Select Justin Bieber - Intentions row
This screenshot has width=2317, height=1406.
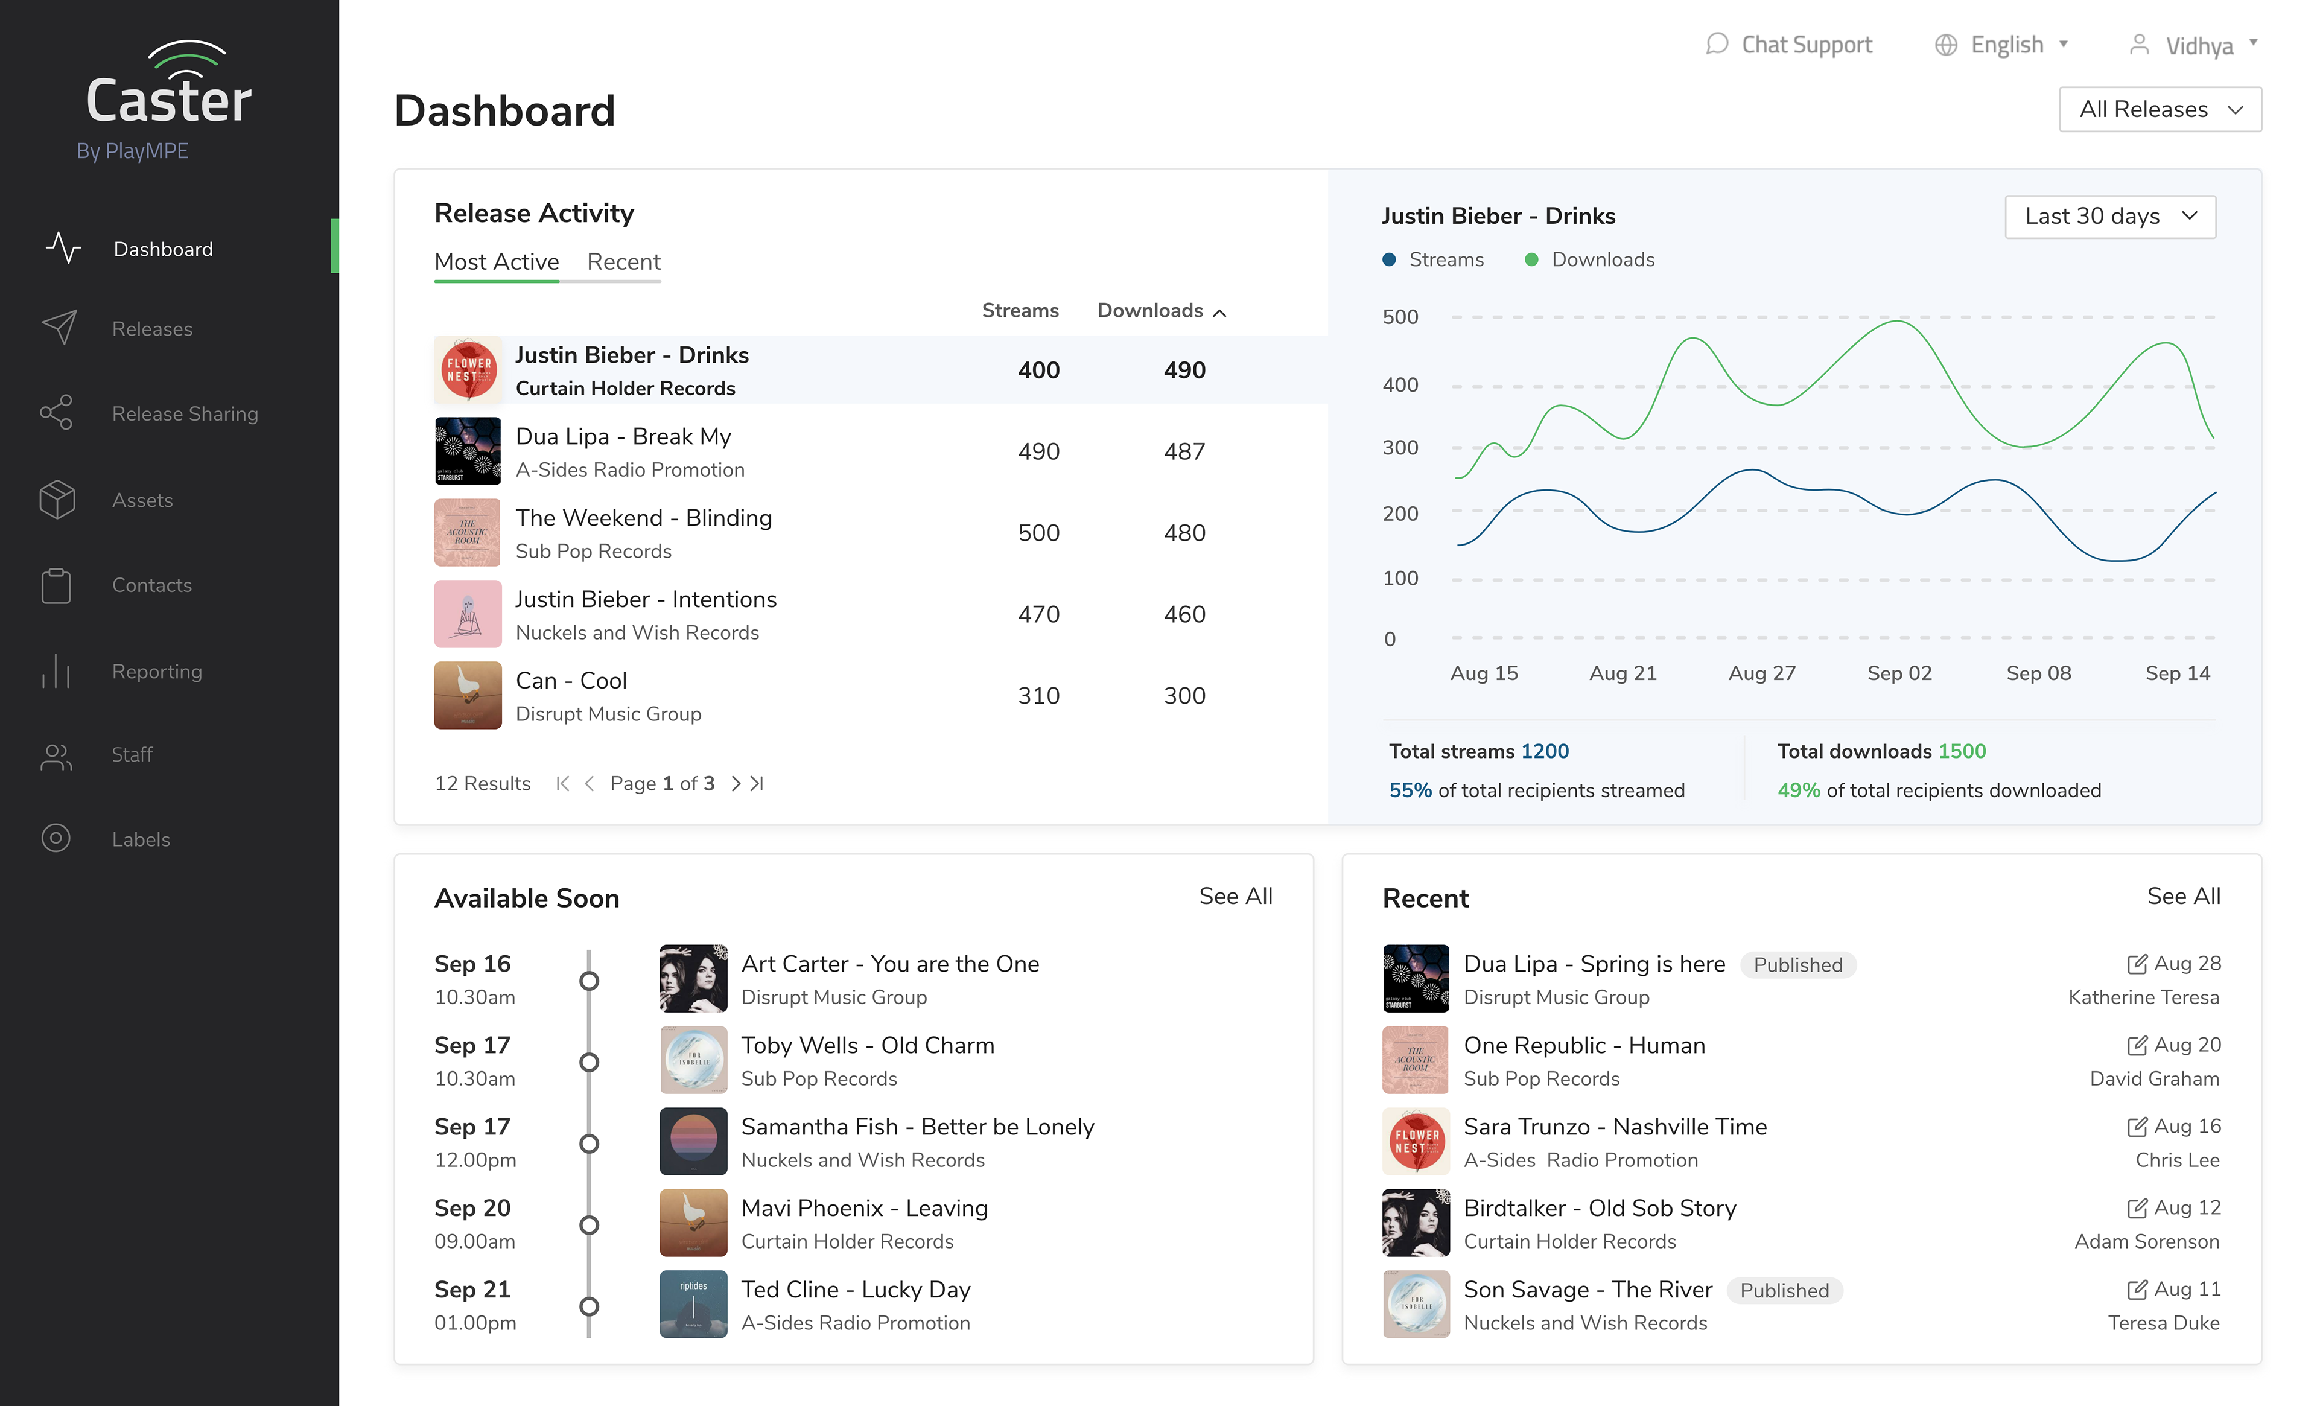coord(880,614)
